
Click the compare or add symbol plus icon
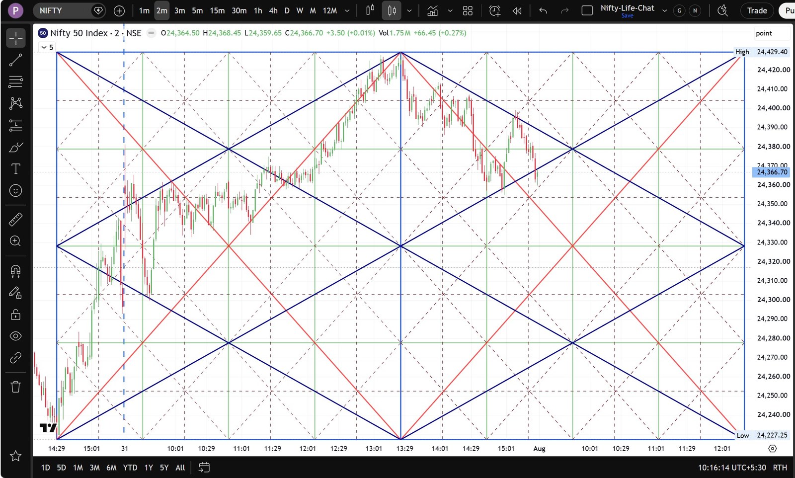point(119,10)
